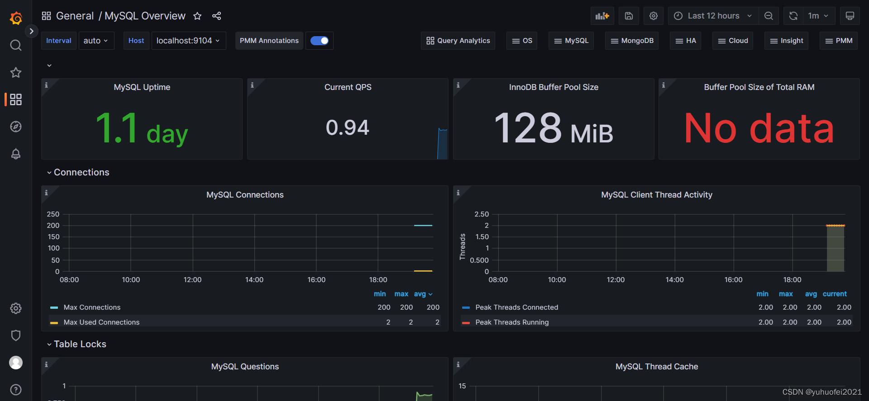Sort connections legend by min
Viewport: 869px width, 401px height.
(x=380, y=294)
